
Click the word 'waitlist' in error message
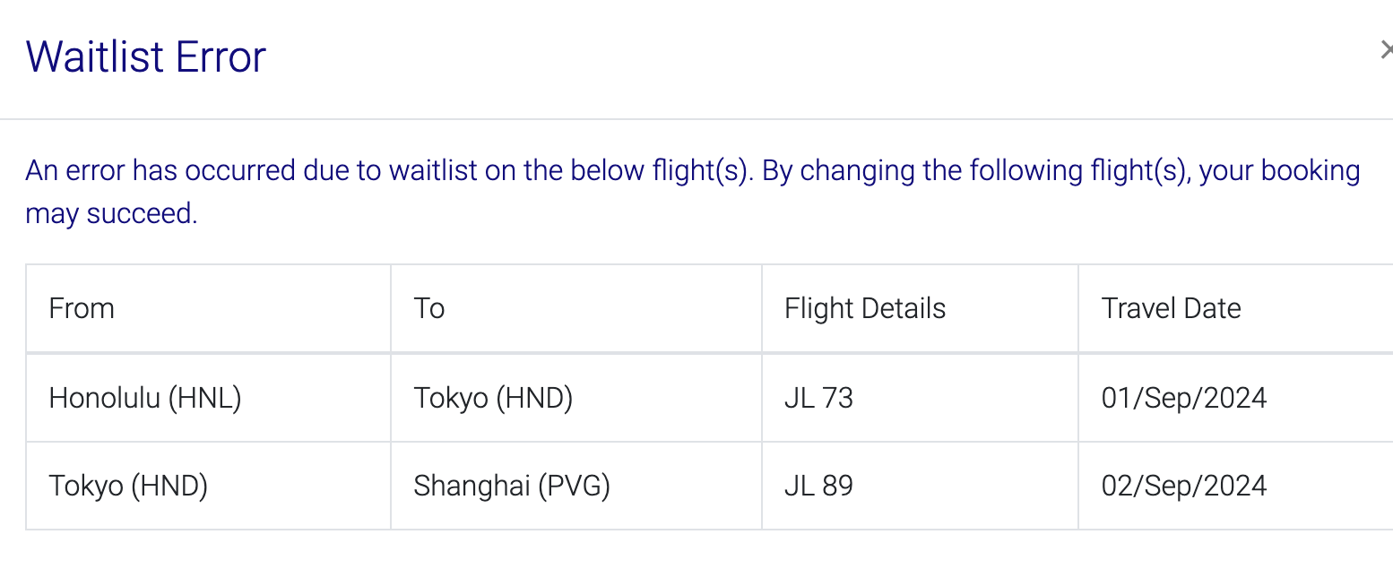(x=433, y=170)
